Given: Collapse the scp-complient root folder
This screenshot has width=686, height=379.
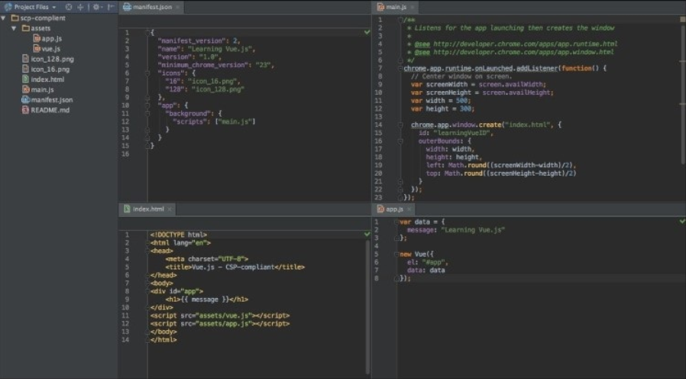Looking at the screenshot, I should tap(5, 18).
